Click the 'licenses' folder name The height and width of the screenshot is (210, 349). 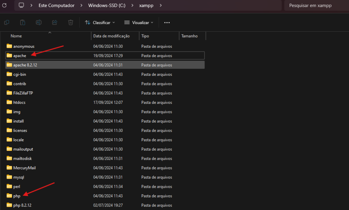point(20,130)
